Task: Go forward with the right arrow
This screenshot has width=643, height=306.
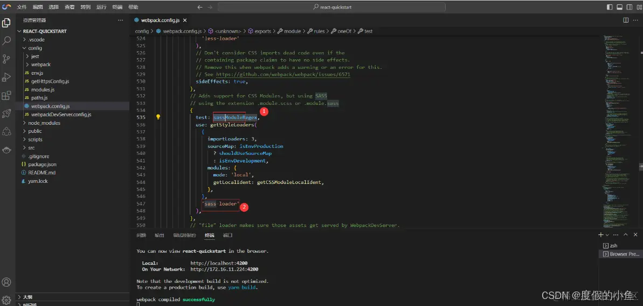Action: coord(210,8)
